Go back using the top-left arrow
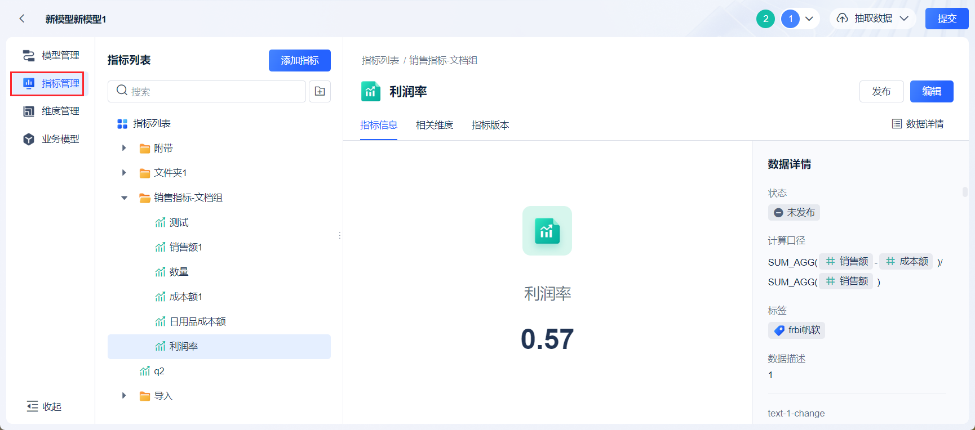975x430 pixels. point(22,19)
